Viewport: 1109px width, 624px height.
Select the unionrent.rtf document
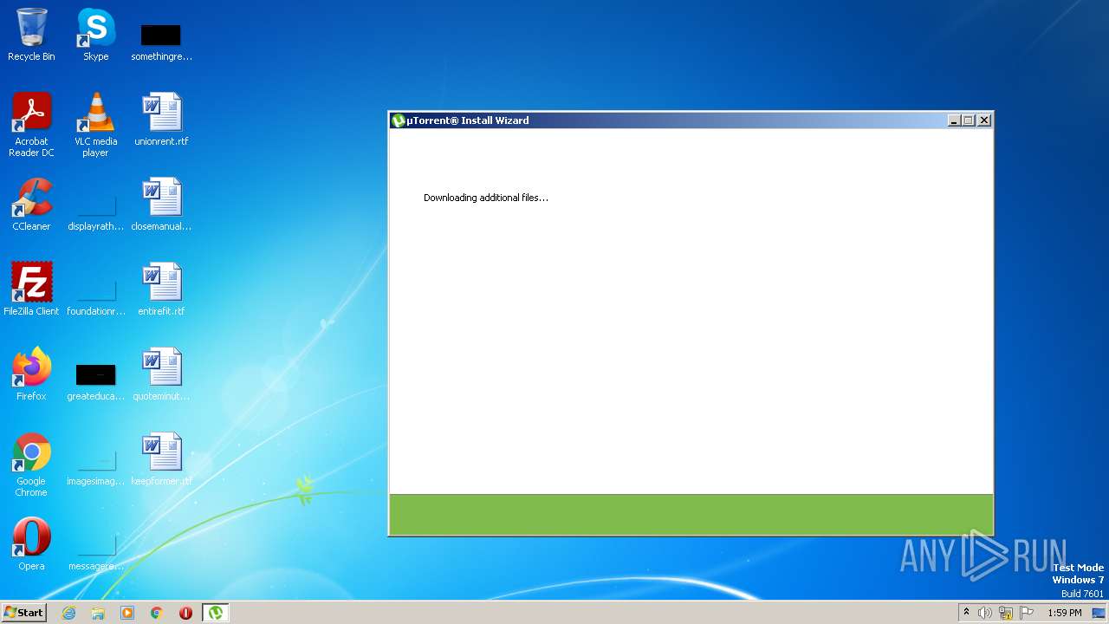click(161, 120)
